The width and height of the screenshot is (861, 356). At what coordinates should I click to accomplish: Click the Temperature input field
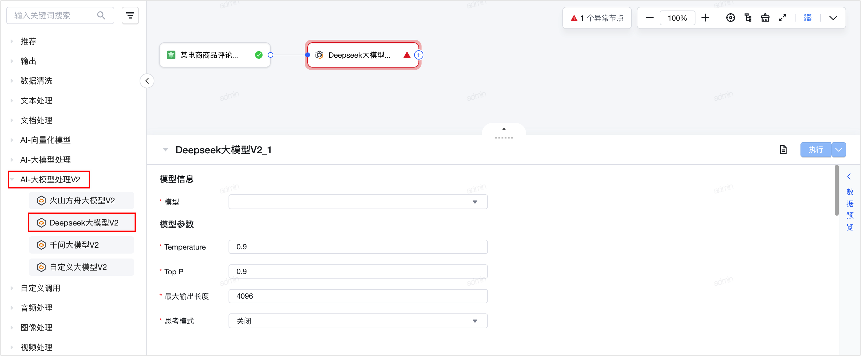tap(358, 247)
